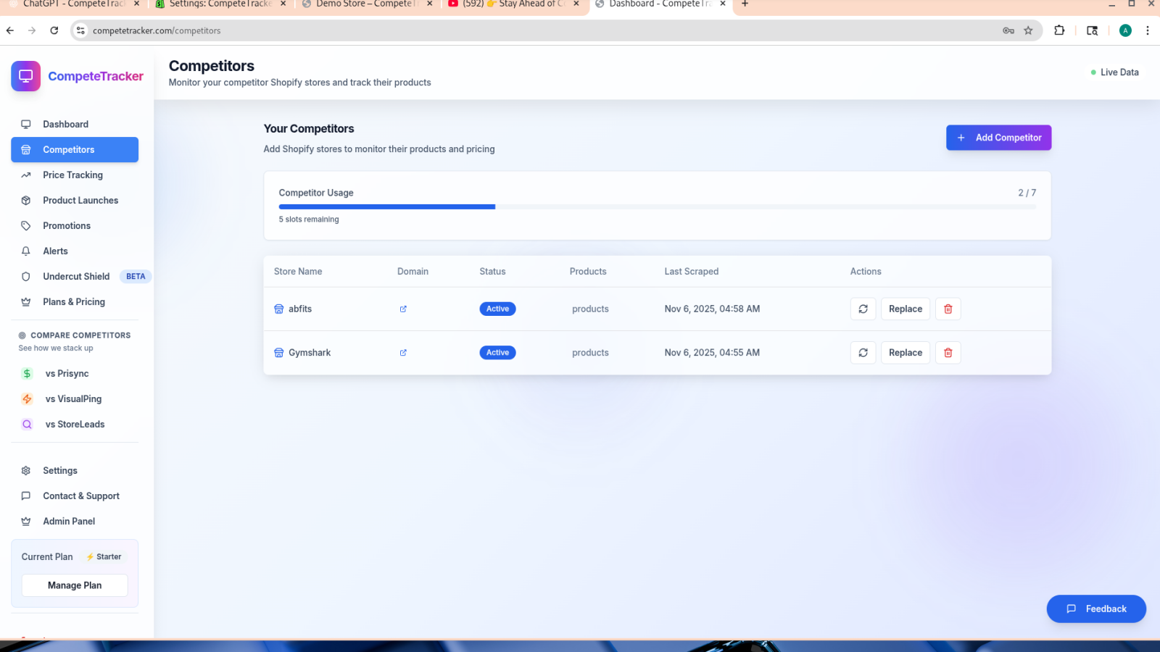Image resolution: width=1160 pixels, height=652 pixels.
Task: Click the Undercut Shield shield icon
Action: (26, 276)
